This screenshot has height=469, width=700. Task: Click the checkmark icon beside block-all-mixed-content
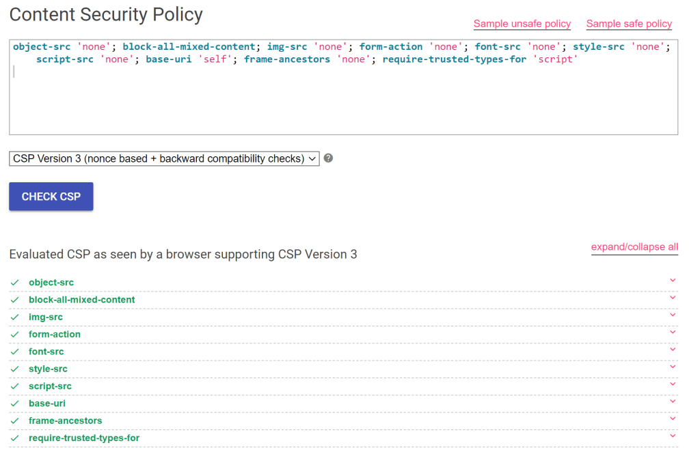(x=14, y=300)
